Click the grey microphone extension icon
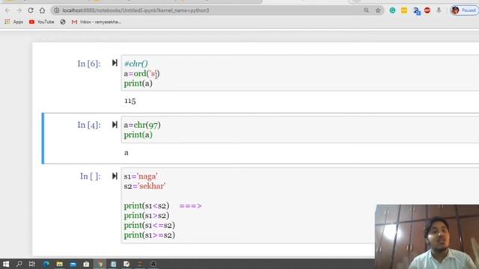 [439, 10]
